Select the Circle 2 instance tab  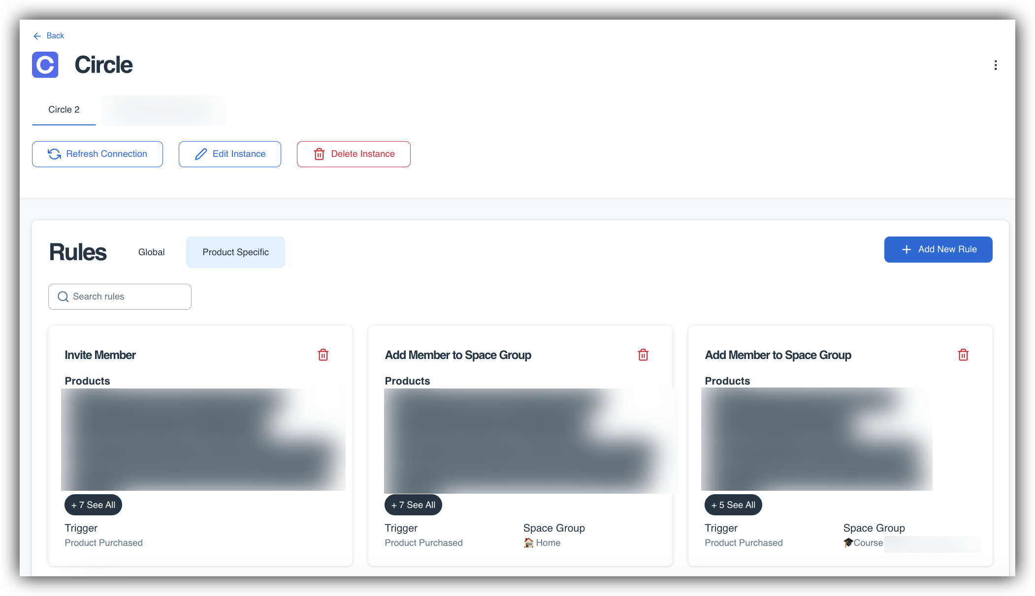point(64,110)
